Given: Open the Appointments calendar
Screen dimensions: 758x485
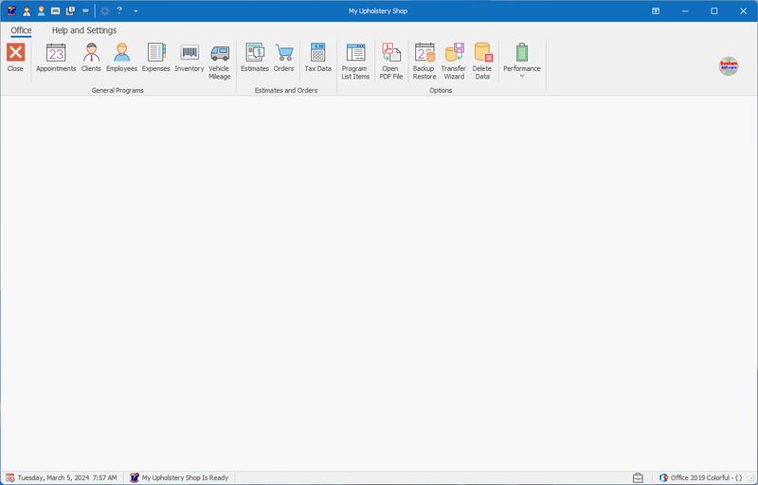Looking at the screenshot, I should (56, 58).
